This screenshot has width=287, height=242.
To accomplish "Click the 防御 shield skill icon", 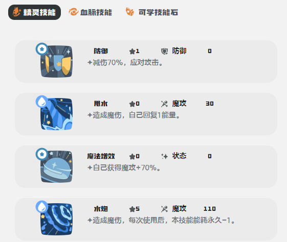I will [x=57, y=62].
